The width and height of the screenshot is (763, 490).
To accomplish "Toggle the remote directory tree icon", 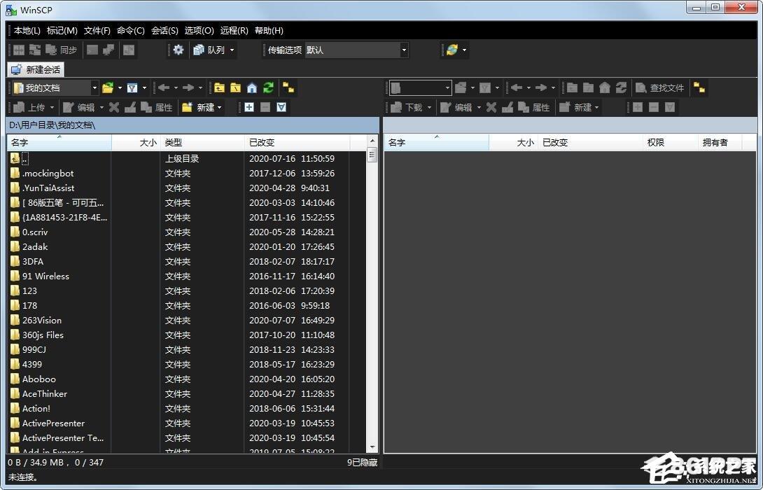I will point(699,87).
